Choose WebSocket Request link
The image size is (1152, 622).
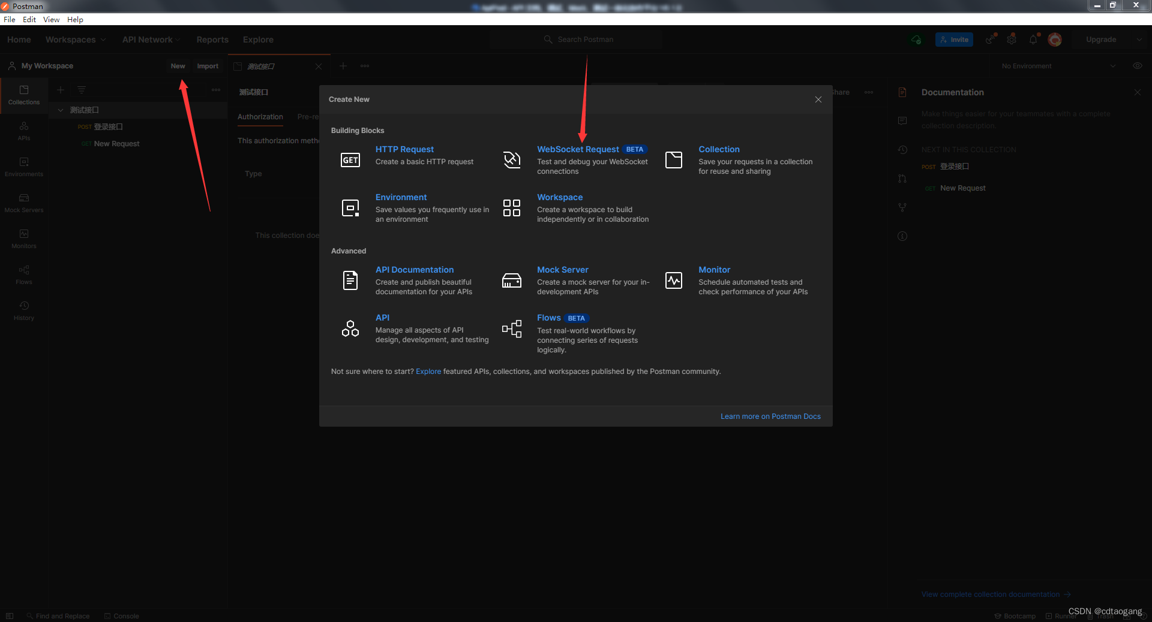pos(578,149)
